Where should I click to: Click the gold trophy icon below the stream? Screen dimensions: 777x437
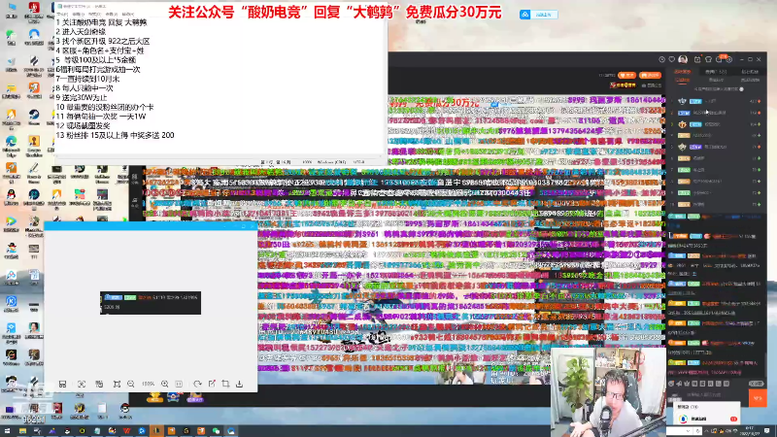[x=154, y=397]
